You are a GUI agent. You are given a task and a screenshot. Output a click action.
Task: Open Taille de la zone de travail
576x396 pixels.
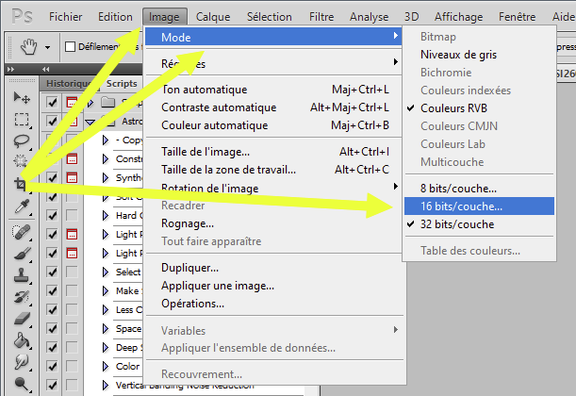click(x=274, y=170)
